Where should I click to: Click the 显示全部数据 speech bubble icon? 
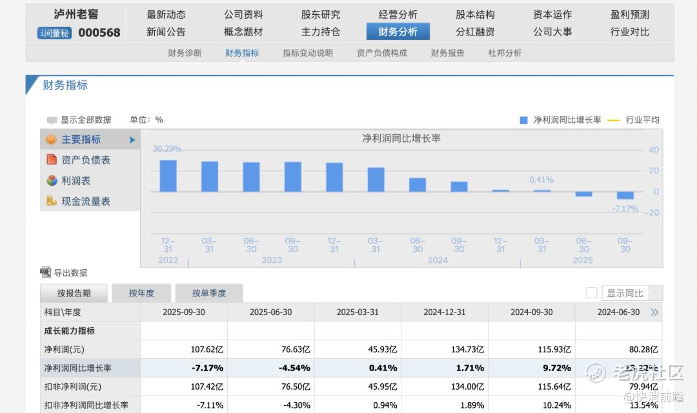pyautogui.click(x=52, y=120)
